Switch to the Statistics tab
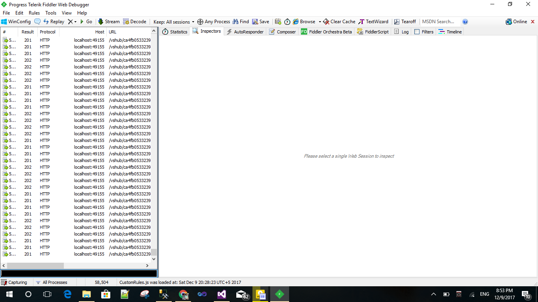 pyautogui.click(x=175, y=32)
